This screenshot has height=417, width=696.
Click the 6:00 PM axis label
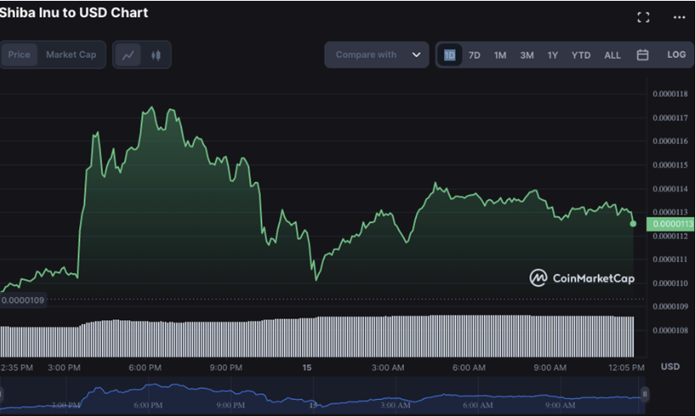[145, 367]
